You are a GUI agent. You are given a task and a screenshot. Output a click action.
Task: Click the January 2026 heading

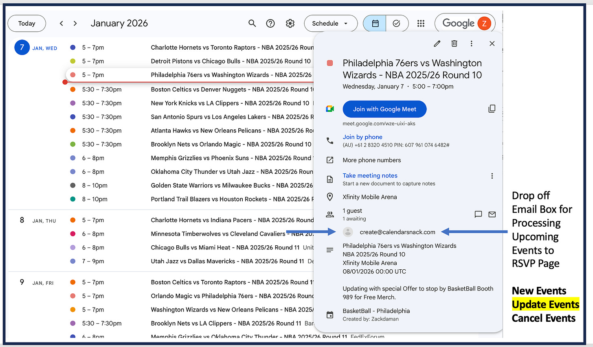(119, 24)
